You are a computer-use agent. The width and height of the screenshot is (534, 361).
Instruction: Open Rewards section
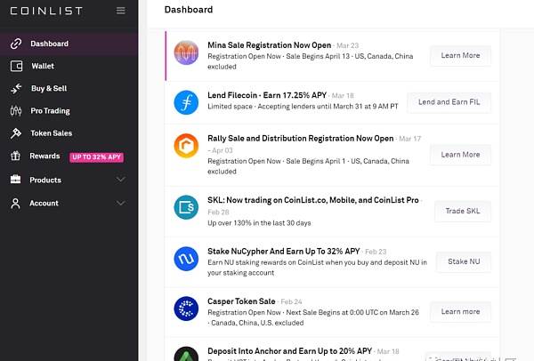pyautogui.click(x=44, y=156)
